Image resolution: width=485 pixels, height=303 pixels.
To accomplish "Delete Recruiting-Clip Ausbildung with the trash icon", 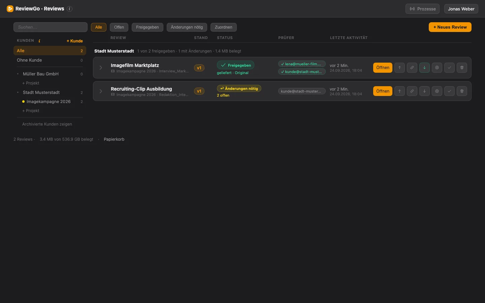I will [x=462, y=91].
